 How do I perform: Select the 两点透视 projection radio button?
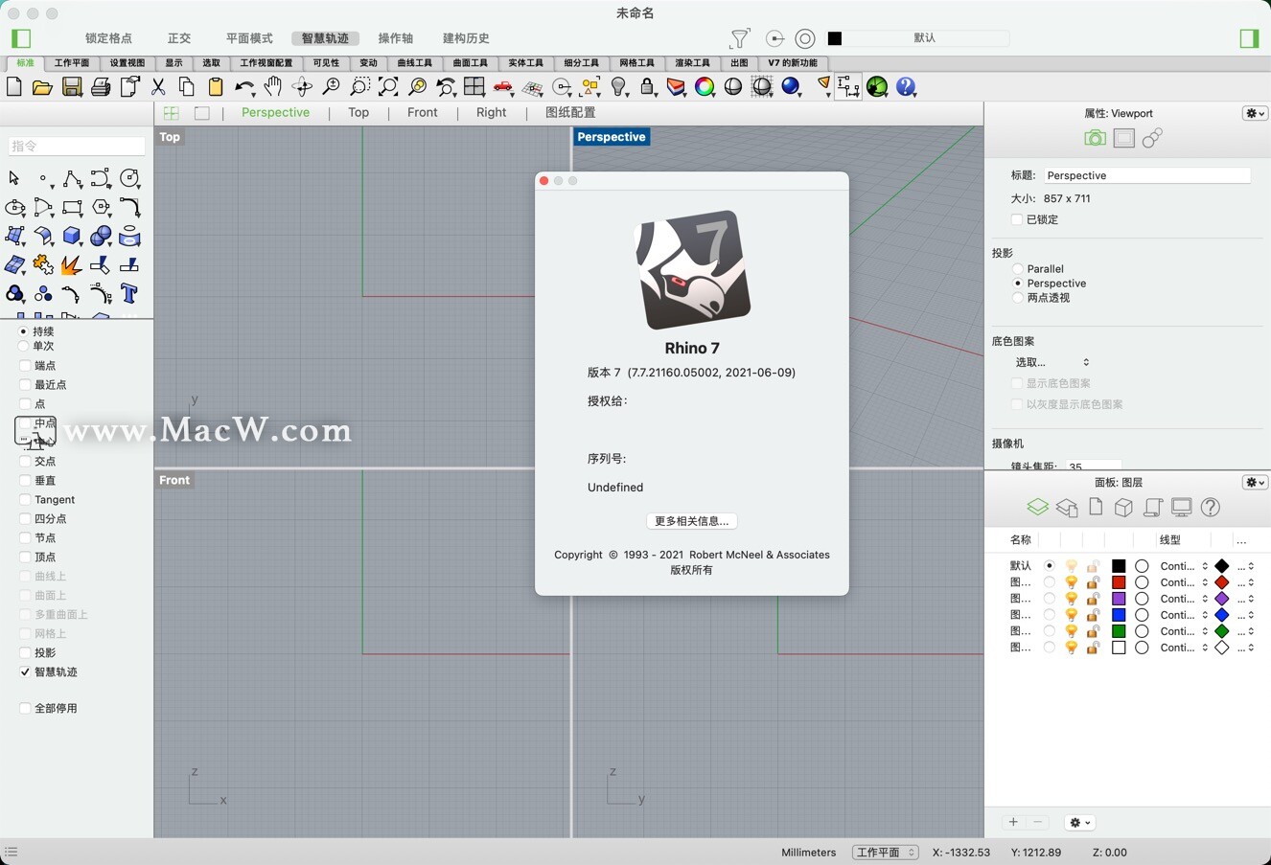pos(1018,298)
